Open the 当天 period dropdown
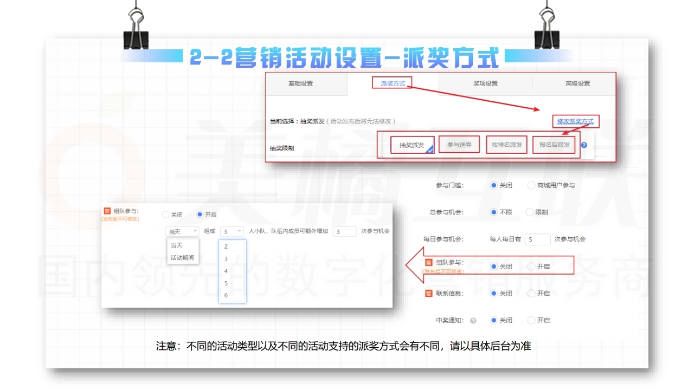Screen dimensions: 694x390 click(x=183, y=231)
